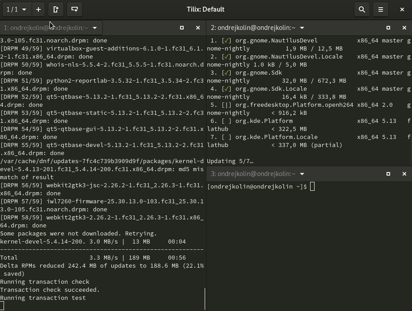This screenshot has width=412, height=311.
Task: Close terminal 3 pane
Action: [404, 174]
